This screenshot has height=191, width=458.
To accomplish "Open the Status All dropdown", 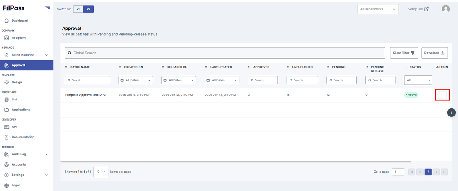I will 418,80.
